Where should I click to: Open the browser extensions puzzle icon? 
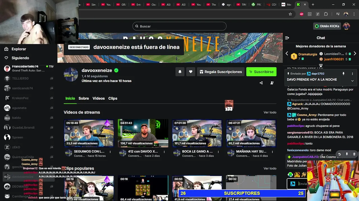click(326, 14)
